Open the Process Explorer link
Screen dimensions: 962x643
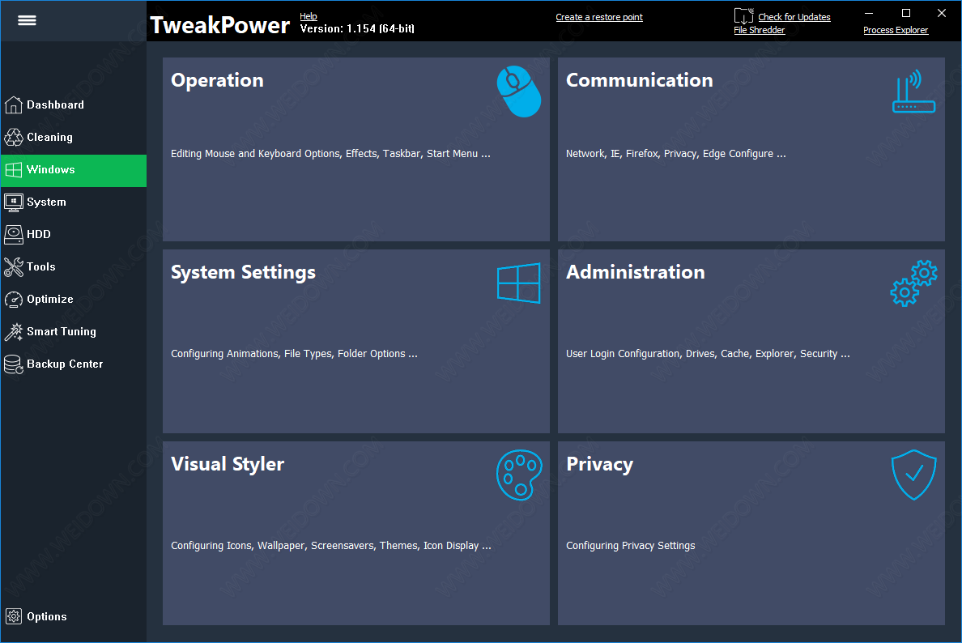(896, 30)
